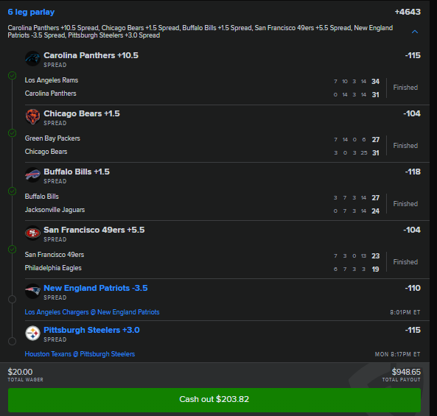
Task: Cash out the parlay for $203.82
Action: pos(214,400)
